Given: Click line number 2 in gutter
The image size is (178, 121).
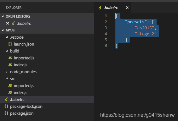Looking at the screenshot, I should [106, 22].
